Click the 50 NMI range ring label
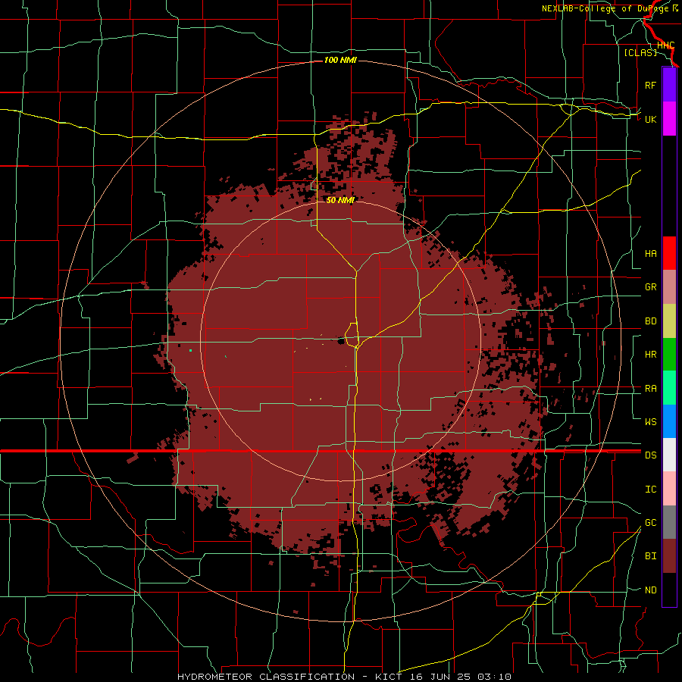 click(340, 200)
